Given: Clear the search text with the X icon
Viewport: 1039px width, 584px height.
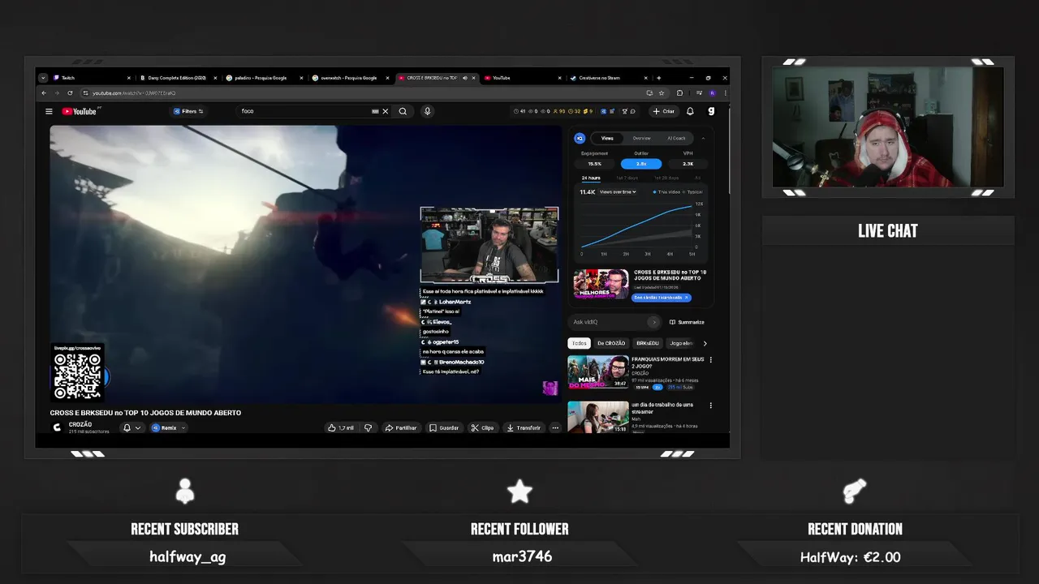Looking at the screenshot, I should [x=386, y=111].
